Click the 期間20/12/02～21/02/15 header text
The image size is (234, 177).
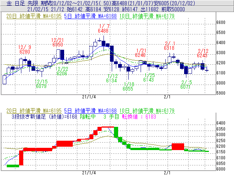(69, 3)
